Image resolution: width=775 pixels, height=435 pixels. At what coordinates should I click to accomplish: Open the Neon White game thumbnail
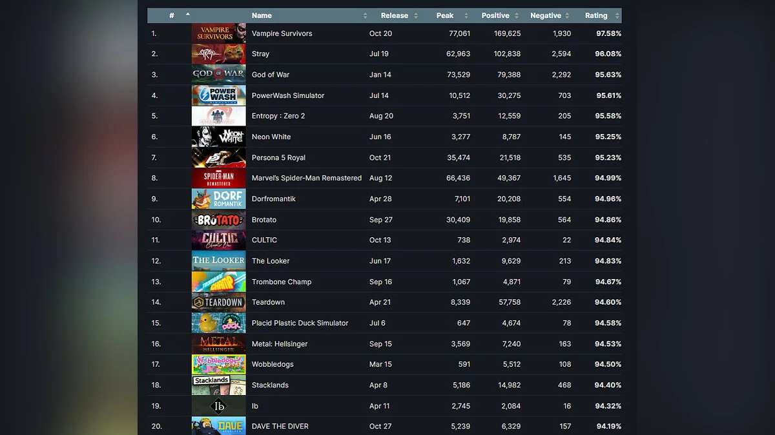coord(219,137)
